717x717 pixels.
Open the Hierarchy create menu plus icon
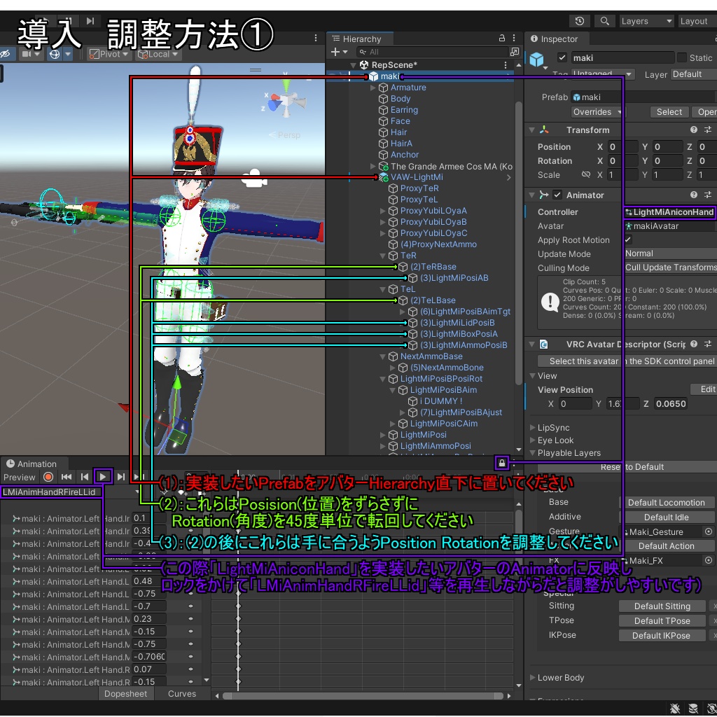click(x=335, y=51)
